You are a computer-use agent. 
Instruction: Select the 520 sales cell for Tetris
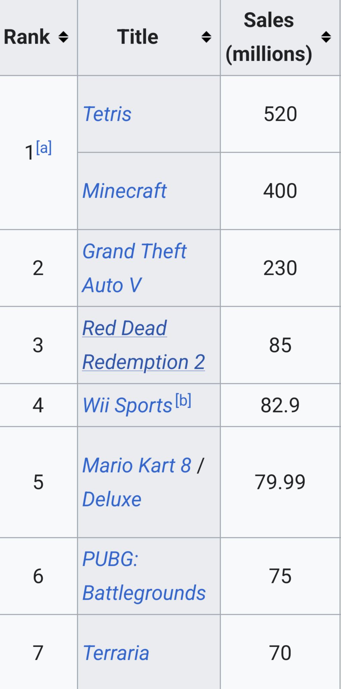280,114
